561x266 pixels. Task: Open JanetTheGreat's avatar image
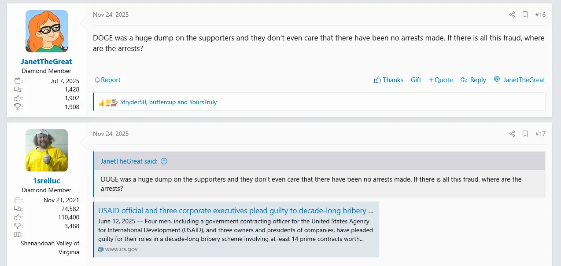[47, 31]
